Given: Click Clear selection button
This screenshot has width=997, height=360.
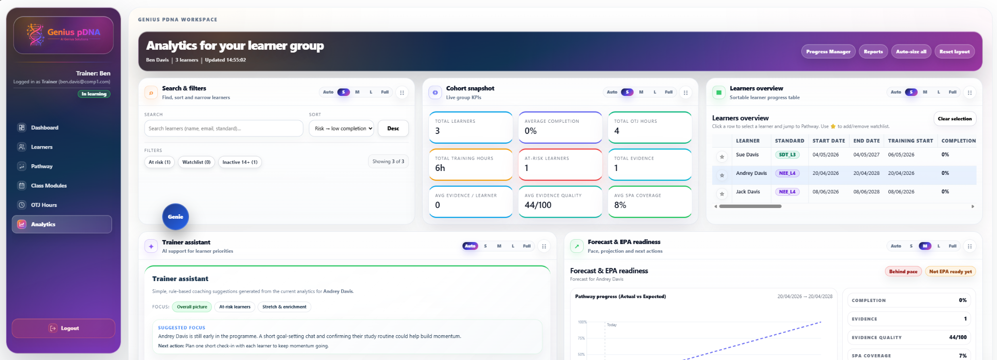Looking at the screenshot, I should tap(955, 119).
